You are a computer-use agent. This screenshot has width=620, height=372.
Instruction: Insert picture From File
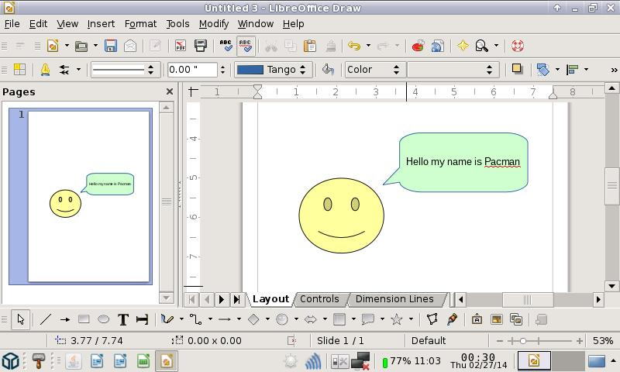point(496,319)
